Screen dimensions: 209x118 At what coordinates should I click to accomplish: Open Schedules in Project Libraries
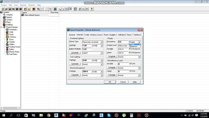pos(13,29)
